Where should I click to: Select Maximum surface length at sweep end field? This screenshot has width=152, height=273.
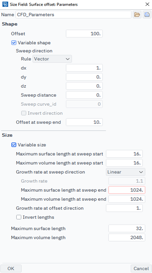click(127, 190)
